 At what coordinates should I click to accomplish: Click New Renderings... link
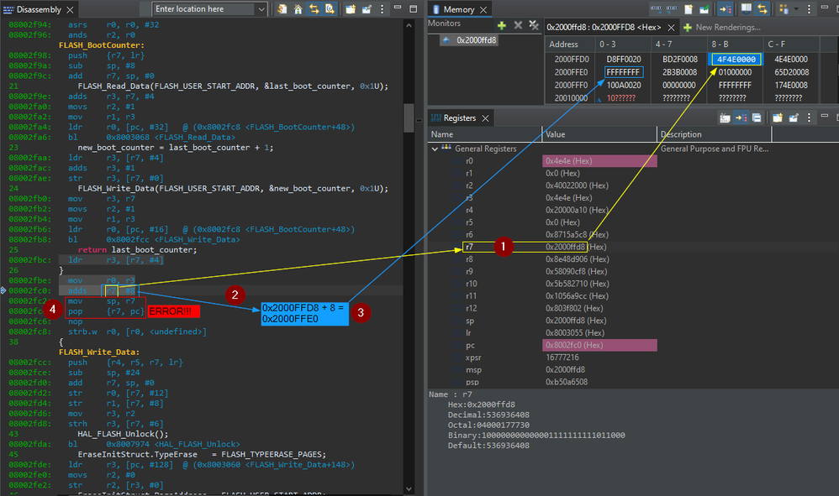(x=728, y=27)
